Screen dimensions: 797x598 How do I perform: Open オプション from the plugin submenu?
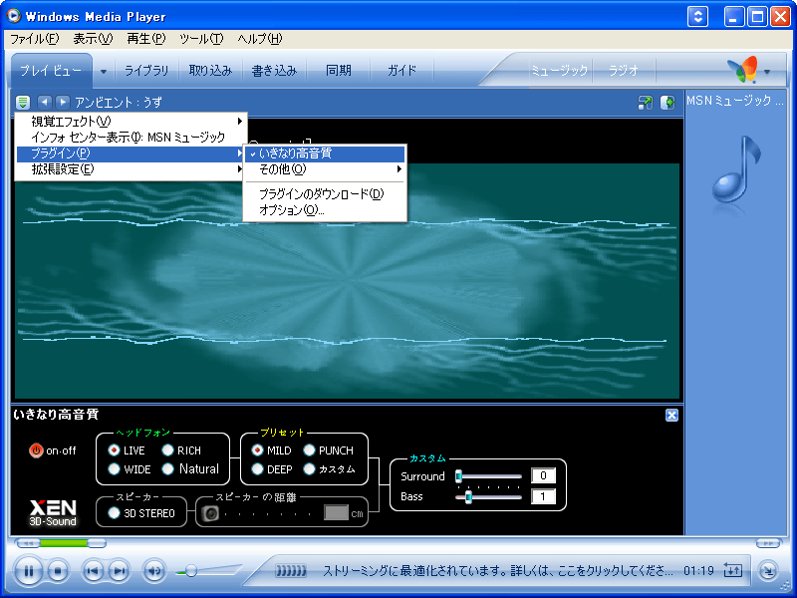pos(325,210)
